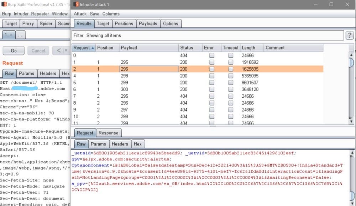Select Params view in attack request viewer
This screenshot has width=356, height=206.
click(98, 144)
